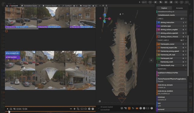The width and height of the screenshot is (194, 113).
Task: Open the Annotation Styles tab
Action: [30, 6]
